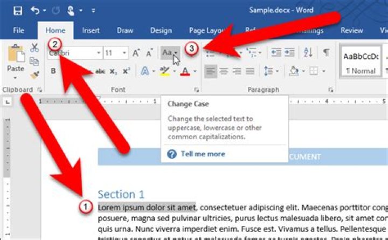The height and width of the screenshot is (240, 388).
Task: Click the Increase Font Size icon
Action: (136, 53)
